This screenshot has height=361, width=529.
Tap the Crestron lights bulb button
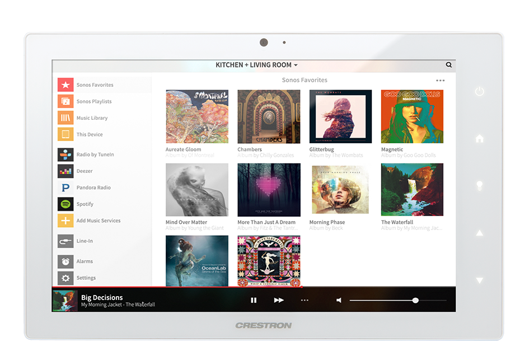tap(479, 186)
